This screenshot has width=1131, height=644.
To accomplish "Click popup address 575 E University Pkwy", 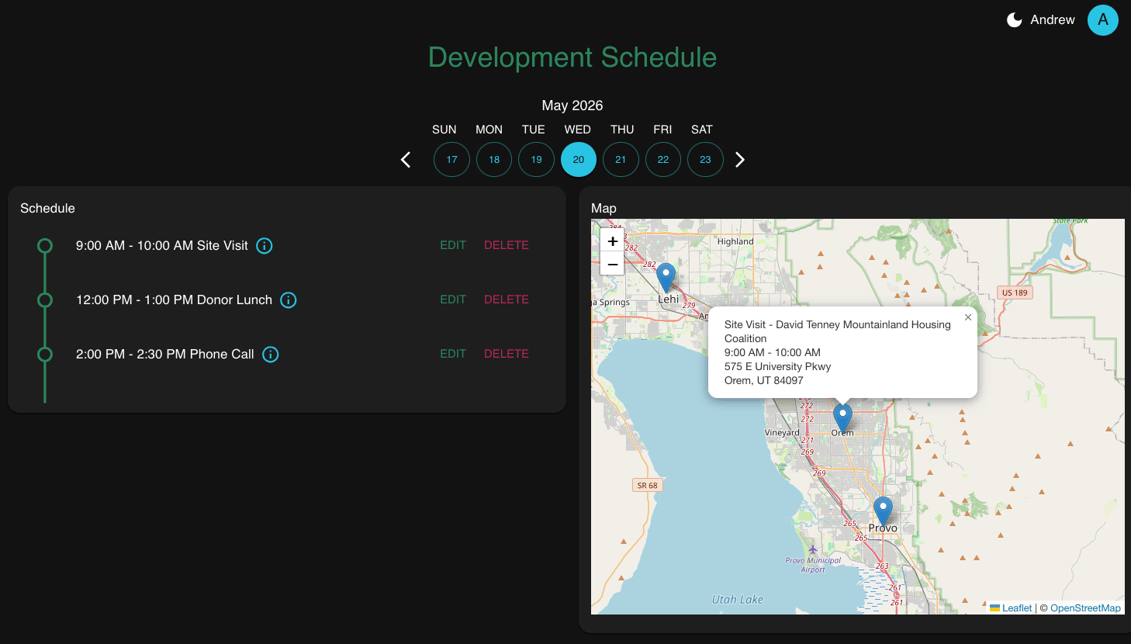I will pos(777,366).
